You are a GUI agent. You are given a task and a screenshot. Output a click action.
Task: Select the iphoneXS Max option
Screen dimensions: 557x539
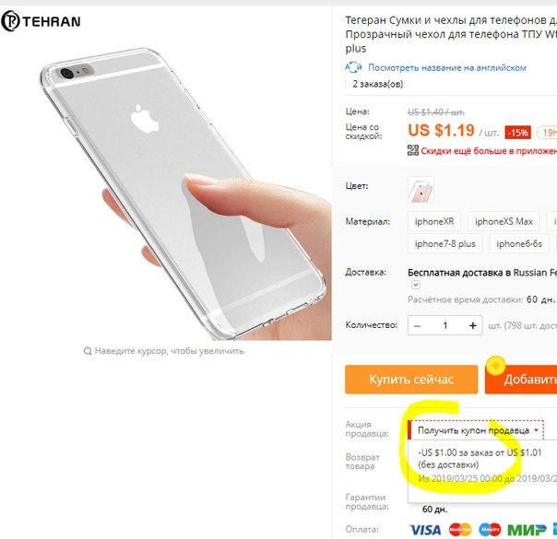(504, 221)
